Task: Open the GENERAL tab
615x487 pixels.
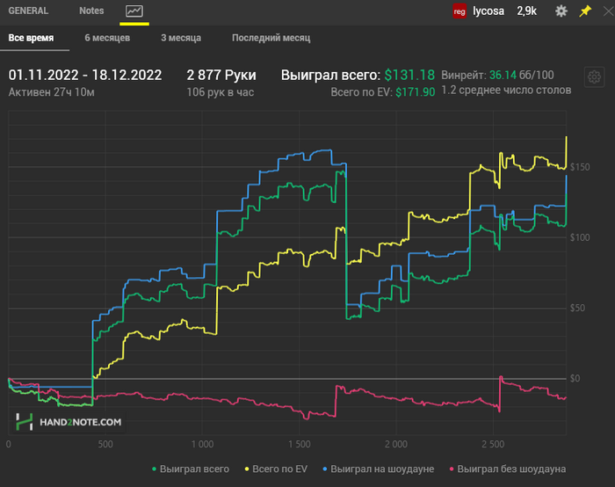Action: [x=28, y=11]
